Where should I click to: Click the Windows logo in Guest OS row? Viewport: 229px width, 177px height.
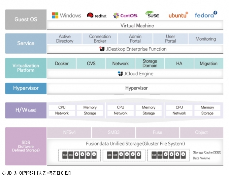(x=66, y=16)
